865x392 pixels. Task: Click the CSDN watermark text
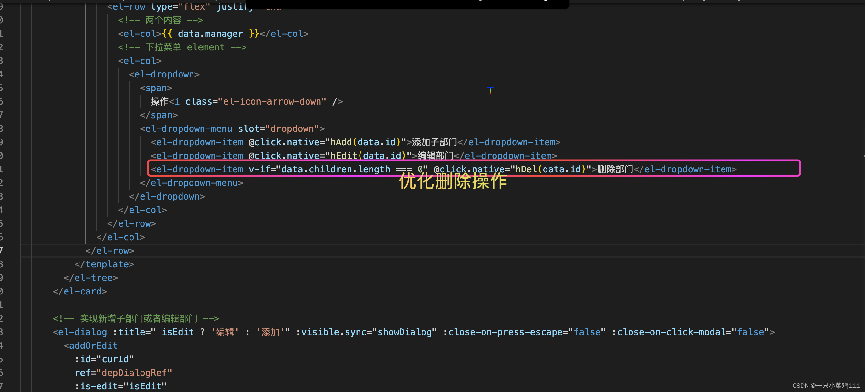pos(825,385)
